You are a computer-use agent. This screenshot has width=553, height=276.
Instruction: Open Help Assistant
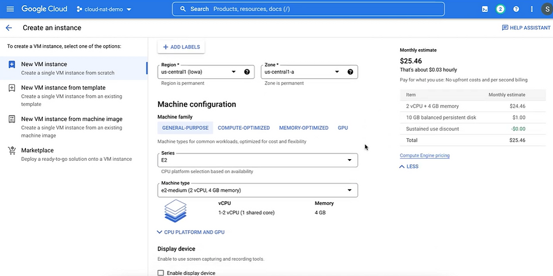(x=526, y=28)
